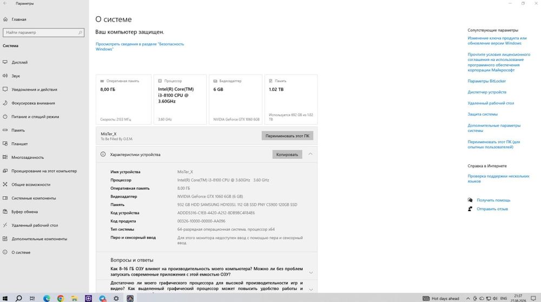This screenshot has width=541, height=302.
Task: Click Получить помощь
Action: coord(493,200)
